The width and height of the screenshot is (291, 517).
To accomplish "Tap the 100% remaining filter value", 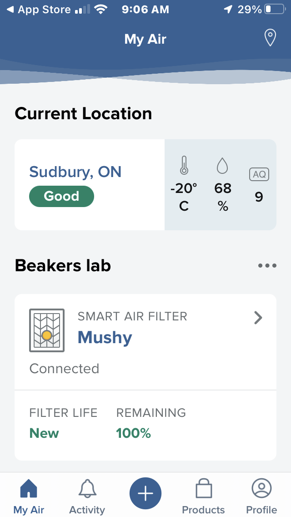I will 133,433.
